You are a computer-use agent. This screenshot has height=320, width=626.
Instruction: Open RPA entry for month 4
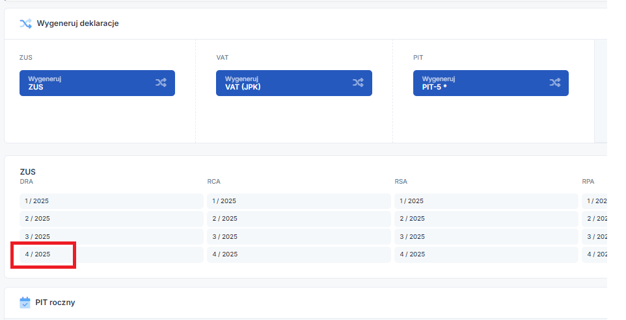pyautogui.click(x=595, y=254)
